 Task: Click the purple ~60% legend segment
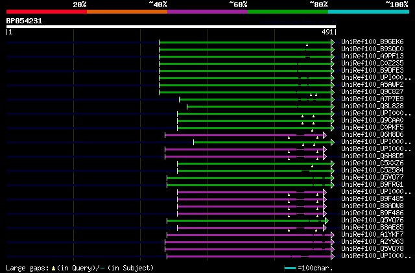tap(207, 12)
